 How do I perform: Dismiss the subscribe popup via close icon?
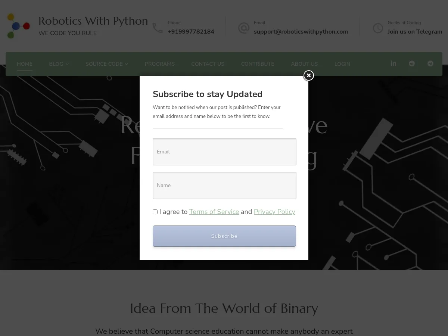(308, 75)
